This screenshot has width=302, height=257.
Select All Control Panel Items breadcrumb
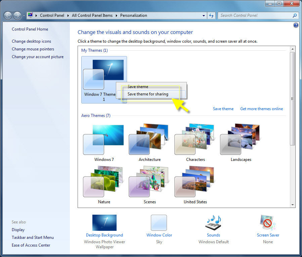coord(92,15)
